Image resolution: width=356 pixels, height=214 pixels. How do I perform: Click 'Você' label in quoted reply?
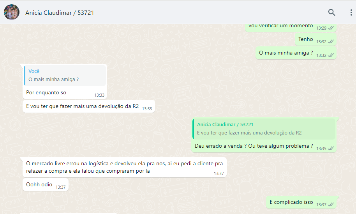[34, 71]
